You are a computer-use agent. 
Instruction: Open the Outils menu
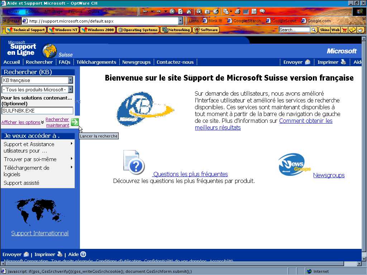pos(94,11)
